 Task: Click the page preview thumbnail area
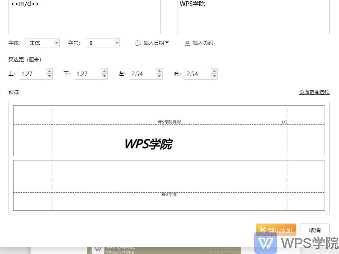point(169,157)
